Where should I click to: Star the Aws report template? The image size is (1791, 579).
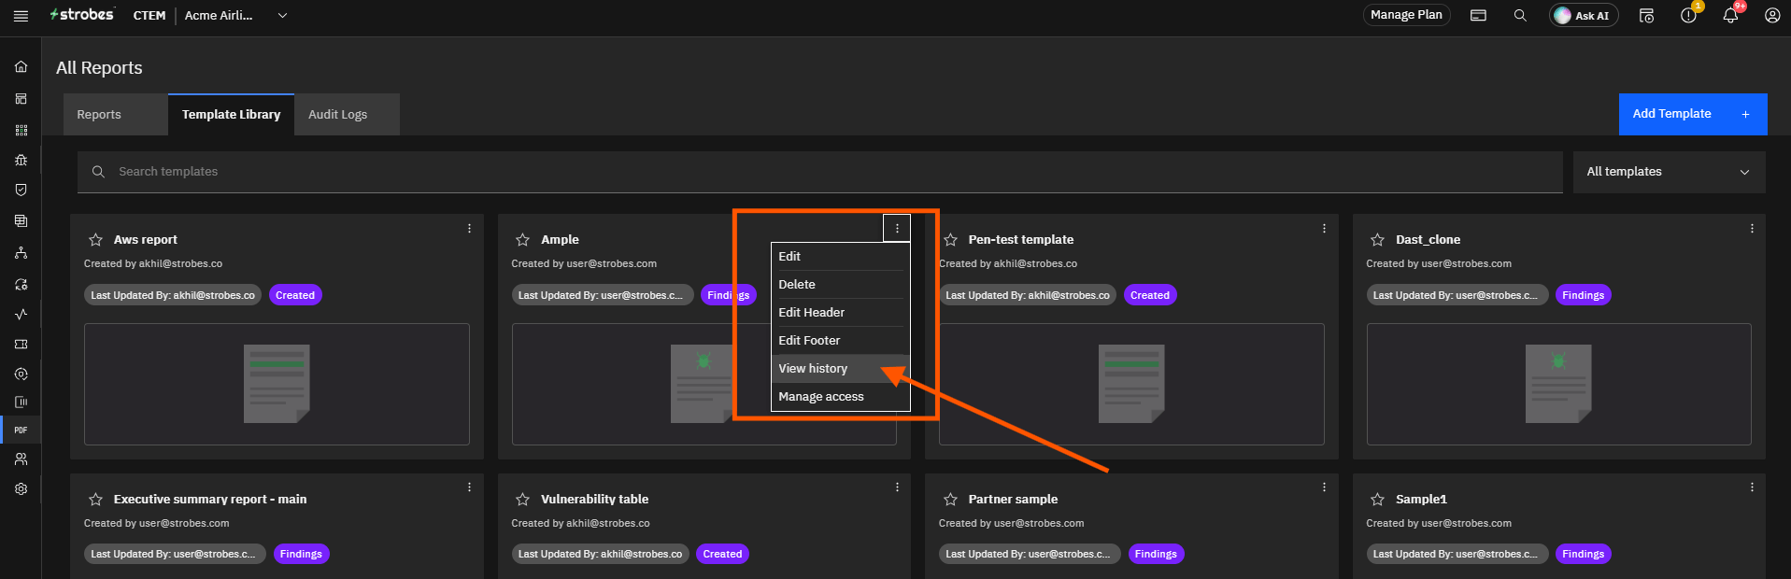[95, 240]
